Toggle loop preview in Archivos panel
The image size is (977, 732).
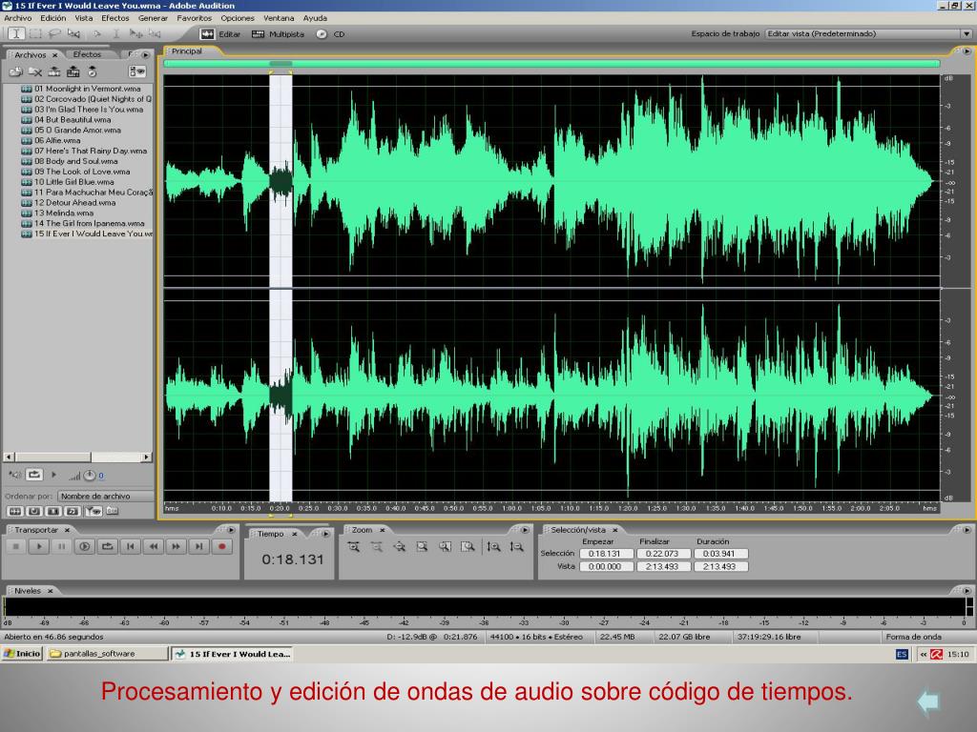click(x=34, y=475)
